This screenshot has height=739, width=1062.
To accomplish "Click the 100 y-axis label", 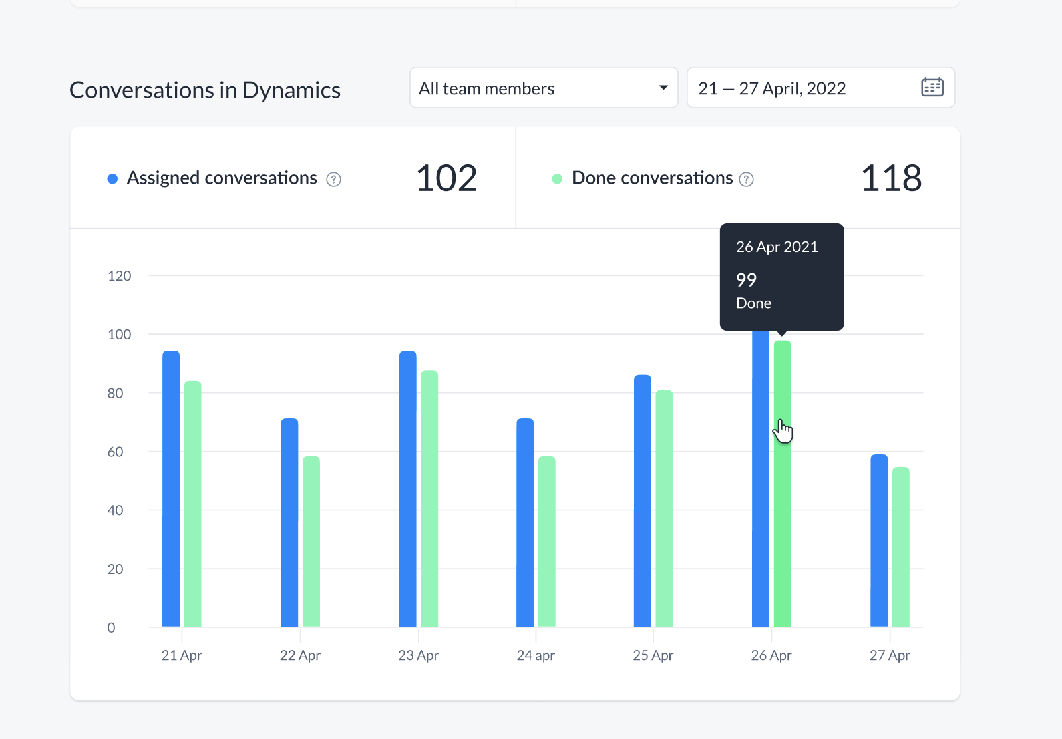I will point(119,335).
